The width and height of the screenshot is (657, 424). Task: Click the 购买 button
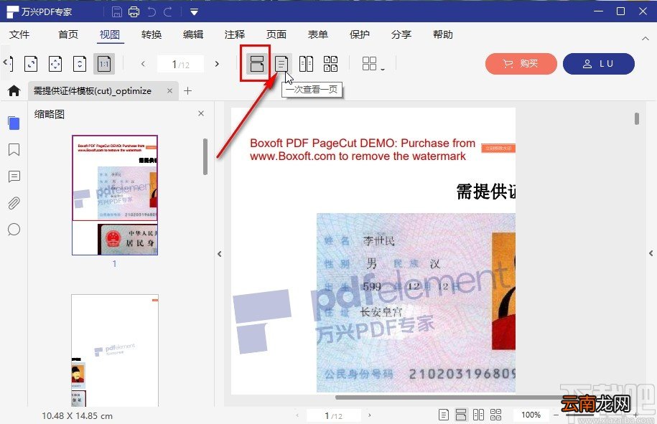click(x=521, y=64)
